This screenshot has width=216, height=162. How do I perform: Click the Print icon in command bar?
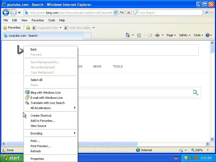pos(157,35)
